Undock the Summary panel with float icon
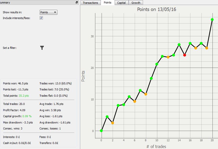Image resolution: width=218 pixels, height=149 pixels. (77, 2)
